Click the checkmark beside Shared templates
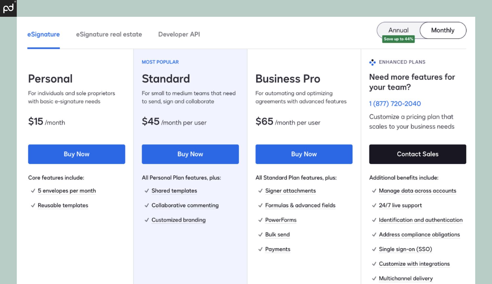 [146, 191]
